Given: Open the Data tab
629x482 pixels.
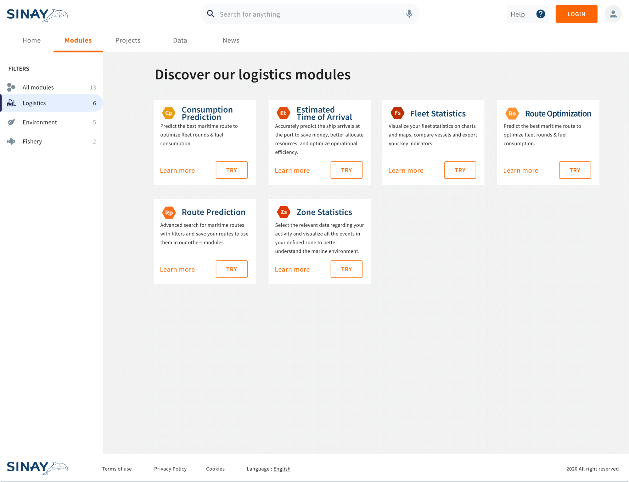Looking at the screenshot, I should [180, 40].
